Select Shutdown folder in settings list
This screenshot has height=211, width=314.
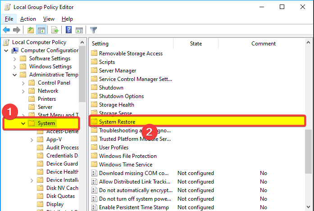click(111, 88)
